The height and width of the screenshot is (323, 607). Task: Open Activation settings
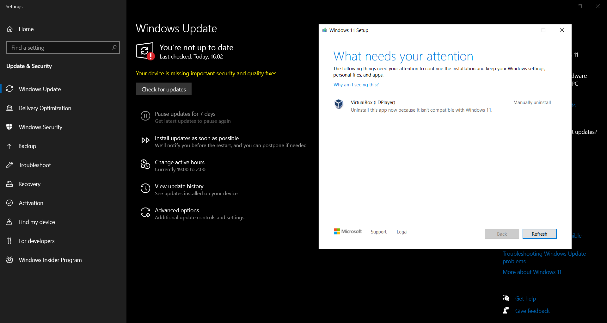63,203
